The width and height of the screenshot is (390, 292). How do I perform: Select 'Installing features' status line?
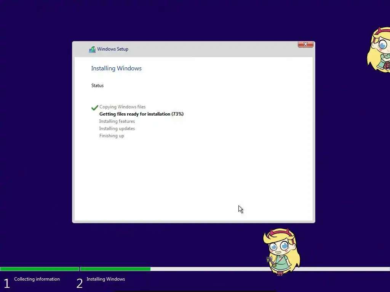(117, 121)
